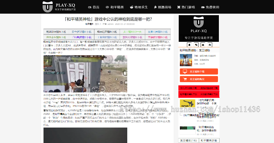The width and height of the screenshot is (274, 143).
Task: Open the 和平精英辅助下载 black link in table
Action: click(x=107, y=32)
